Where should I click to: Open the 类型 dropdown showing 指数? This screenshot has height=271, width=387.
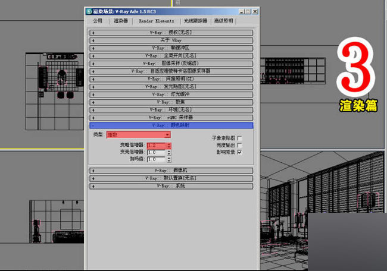click(139, 135)
